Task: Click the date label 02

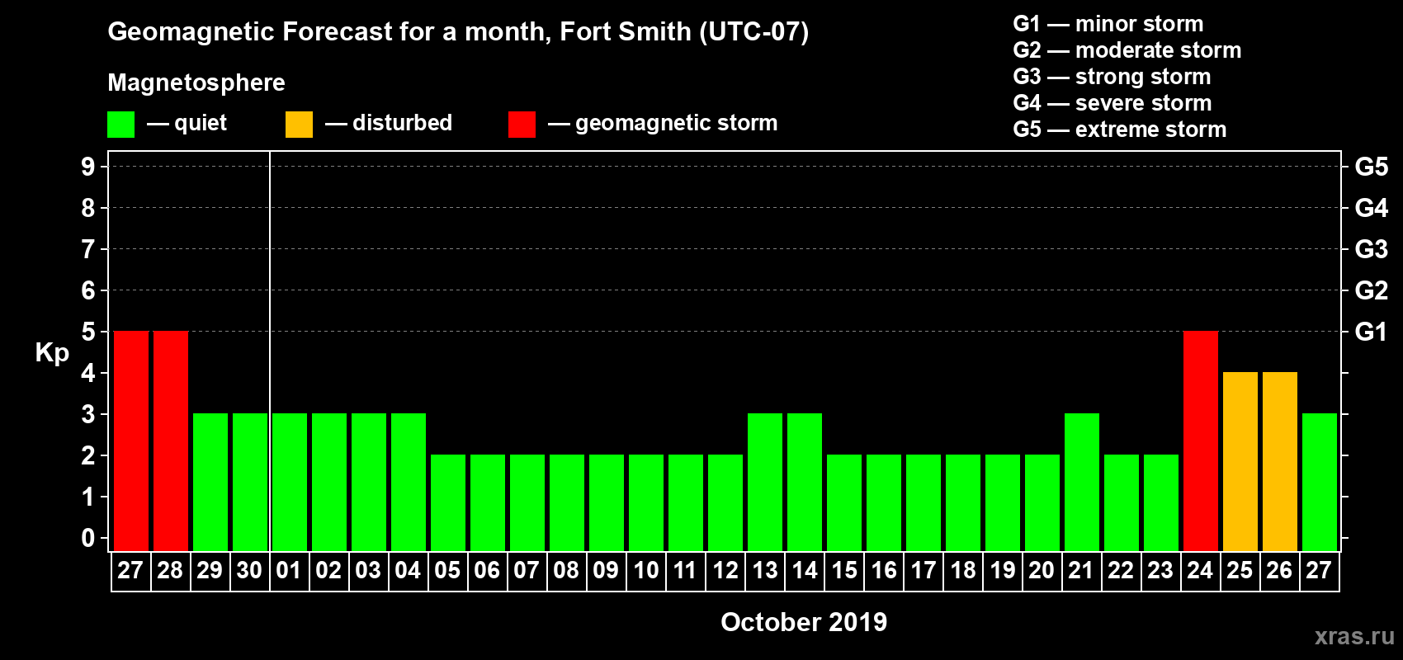Action: point(328,571)
